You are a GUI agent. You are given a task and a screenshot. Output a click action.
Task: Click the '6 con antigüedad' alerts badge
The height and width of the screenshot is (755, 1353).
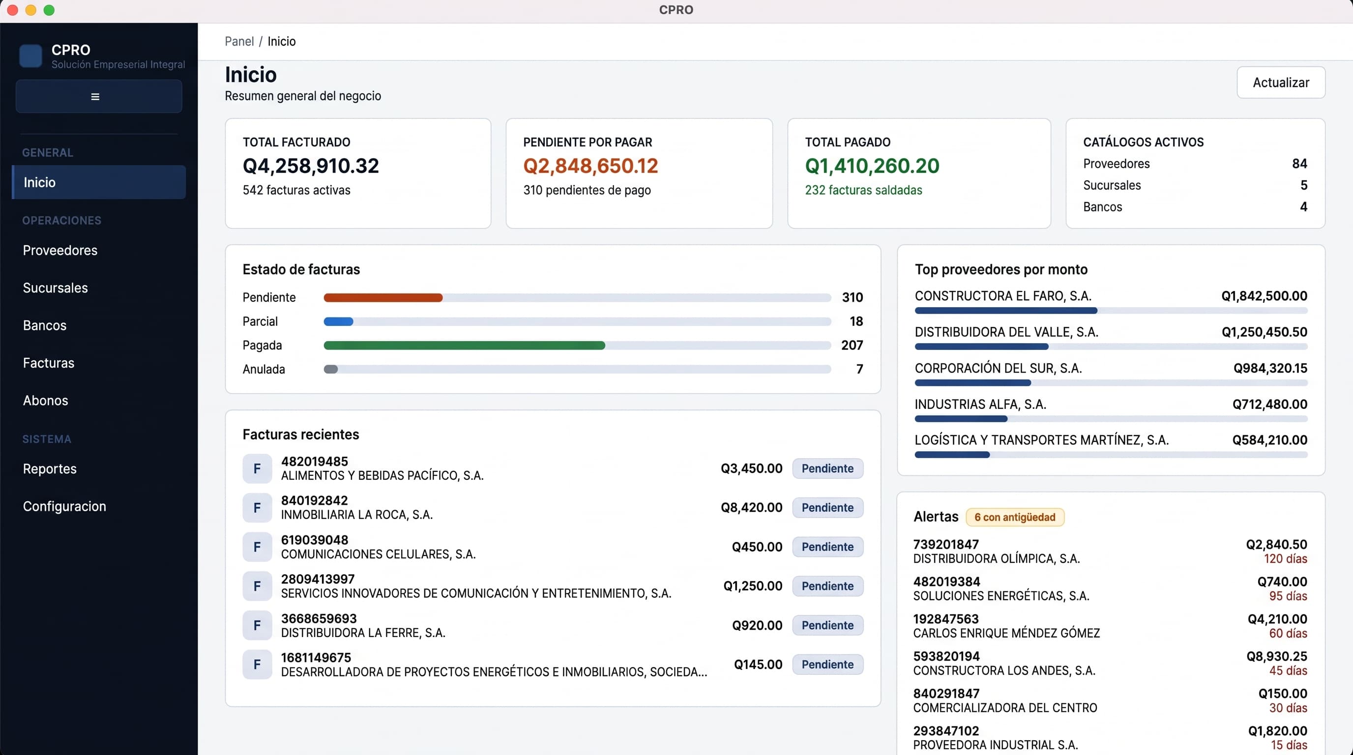[x=1015, y=517]
